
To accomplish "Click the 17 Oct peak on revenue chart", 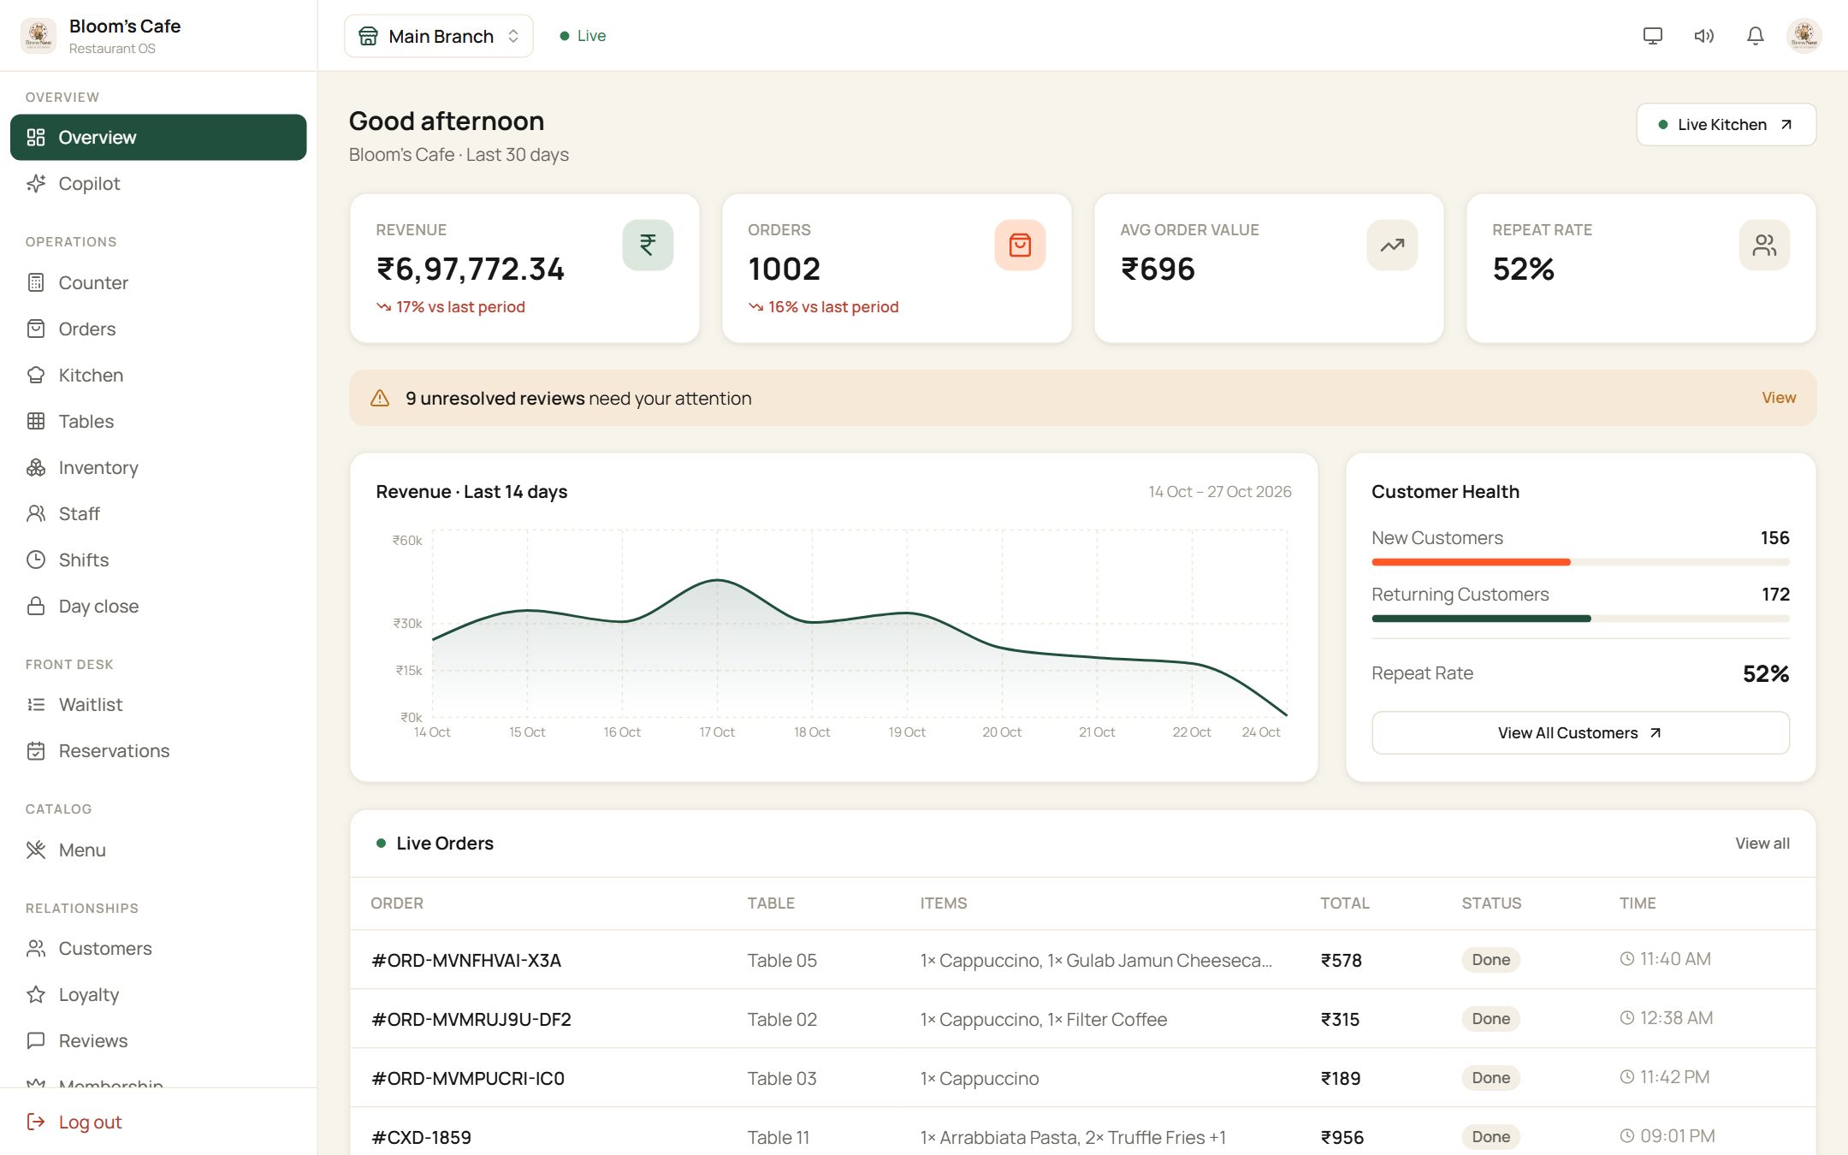I will [717, 580].
